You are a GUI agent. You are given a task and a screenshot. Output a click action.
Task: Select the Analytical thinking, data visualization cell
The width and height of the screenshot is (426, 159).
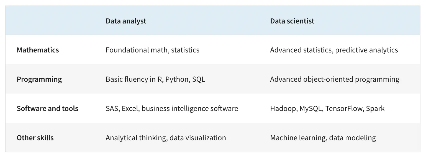click(166, 137)
